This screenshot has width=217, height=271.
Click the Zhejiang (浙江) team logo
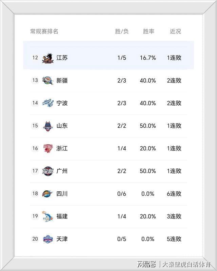click(x=47, y=148)
